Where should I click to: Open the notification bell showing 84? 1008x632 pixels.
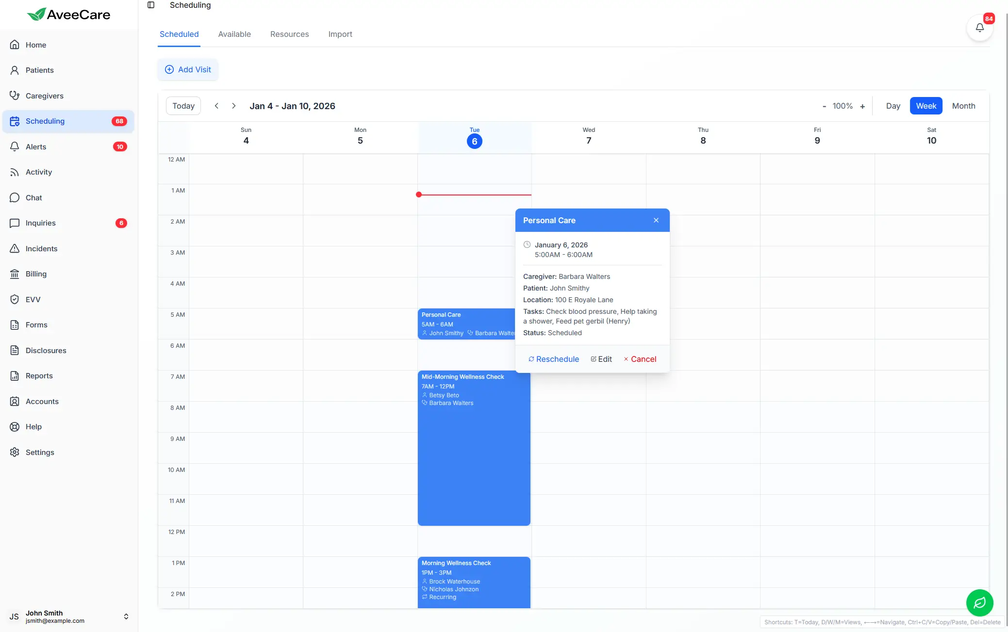tap(980, 28)
